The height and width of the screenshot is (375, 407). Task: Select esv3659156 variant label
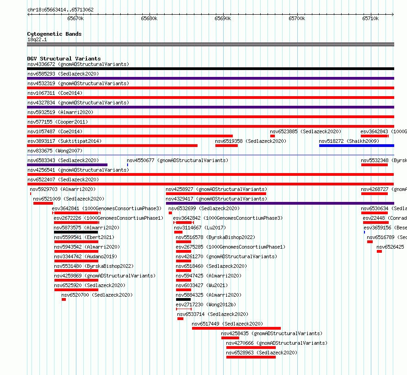pos(385,228)
